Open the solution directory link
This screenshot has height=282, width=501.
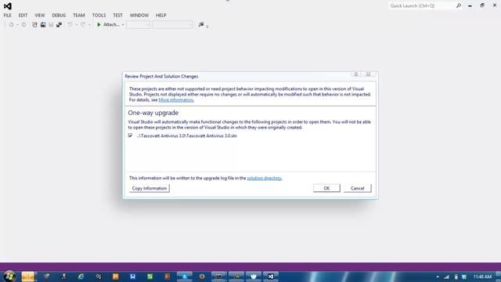click(265, 178)
